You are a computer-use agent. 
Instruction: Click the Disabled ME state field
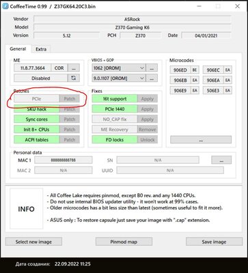(41, 78)
